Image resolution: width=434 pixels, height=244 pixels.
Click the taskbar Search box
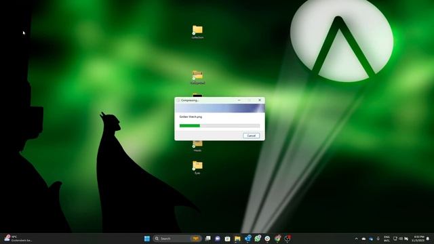tap(178, 239)
